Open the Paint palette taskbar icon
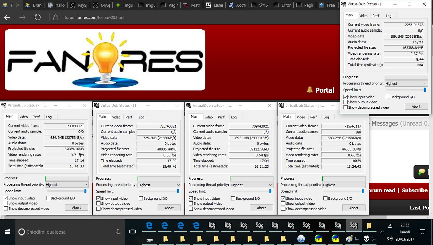The image size is (433, 245). (x=349, y=239)
